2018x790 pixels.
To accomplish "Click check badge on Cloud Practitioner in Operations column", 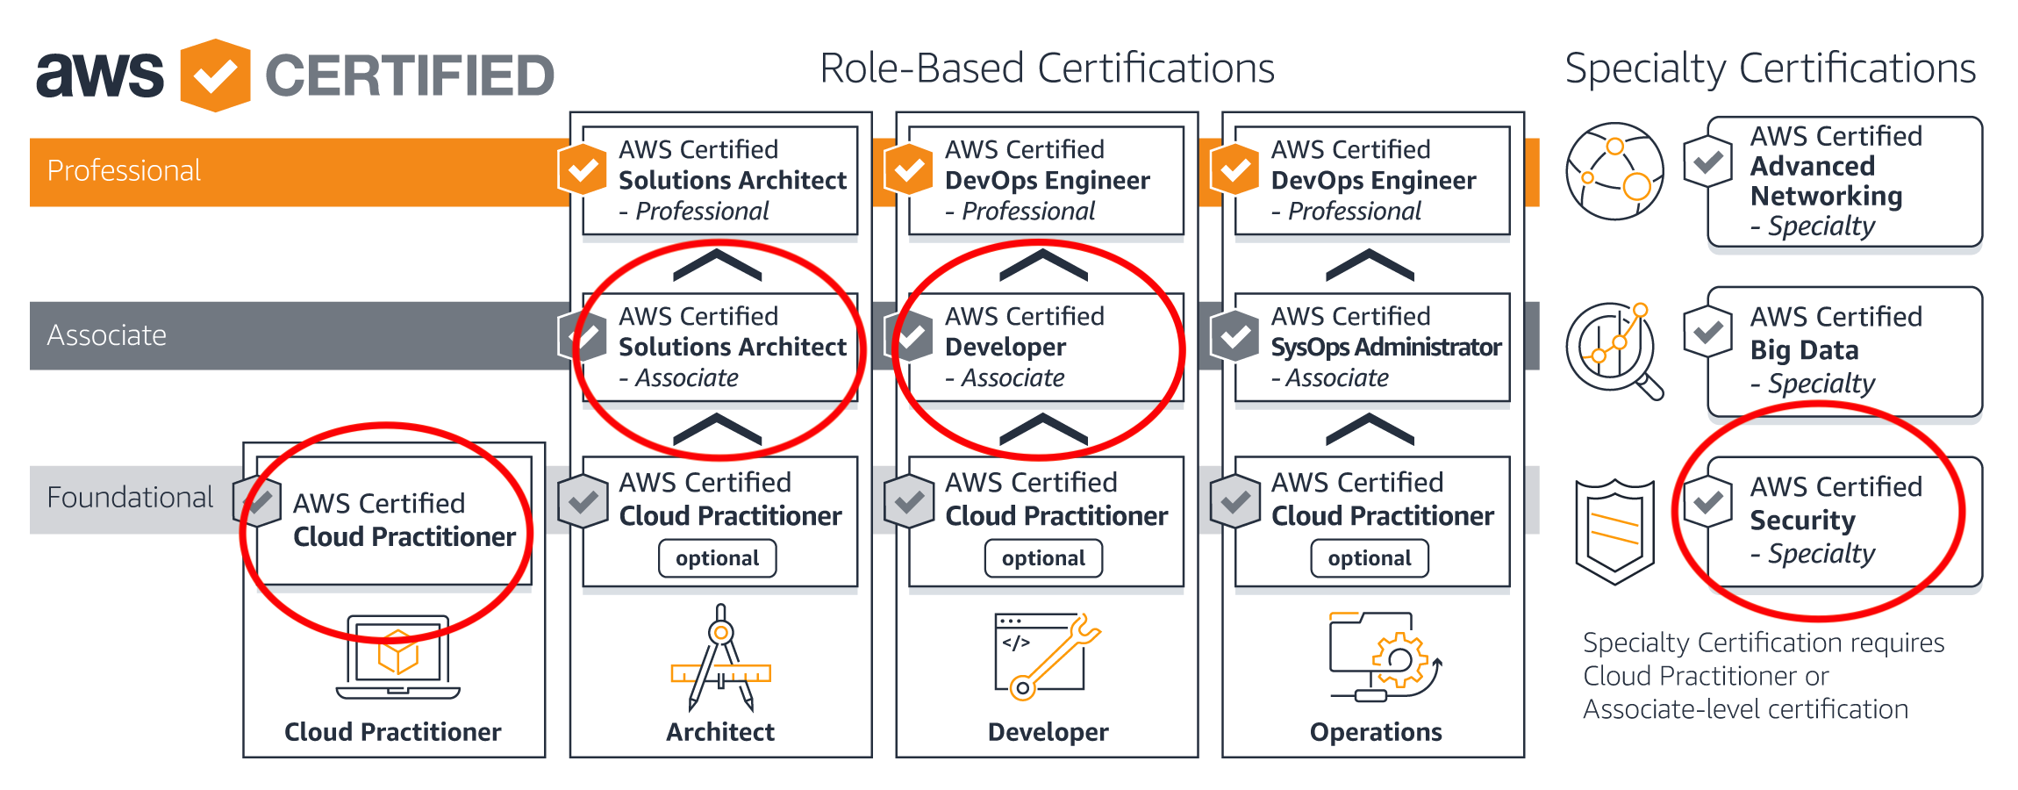I will pos(1235,502).
